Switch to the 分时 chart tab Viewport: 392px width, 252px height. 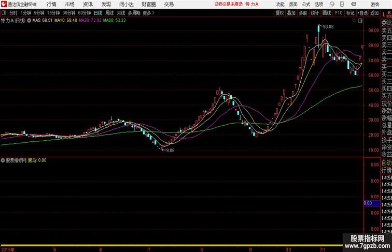pos(13,13)
